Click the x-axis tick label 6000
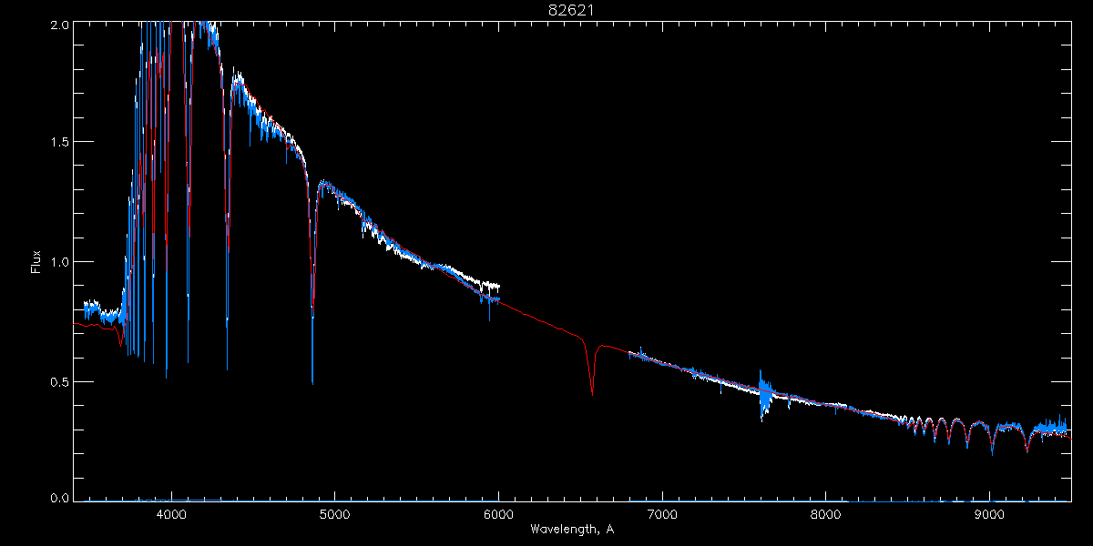This screenshot has width=1093, height=546. 498,513
